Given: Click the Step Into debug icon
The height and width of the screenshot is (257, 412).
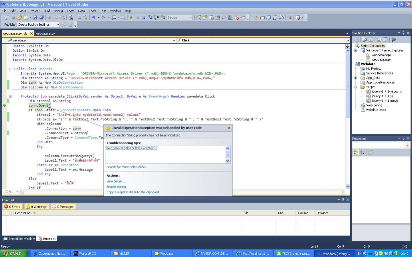Looking at the screenshot, I should click(150, 17).
